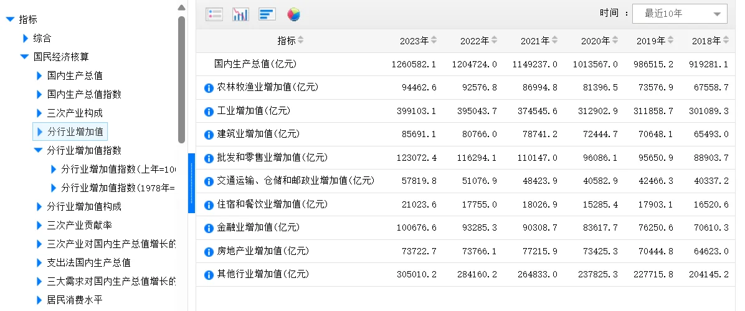Expand 国内生产总值指数 arrow
Image resolution: width=745 pixels, height=311 pixels.
tap(39, 94)
